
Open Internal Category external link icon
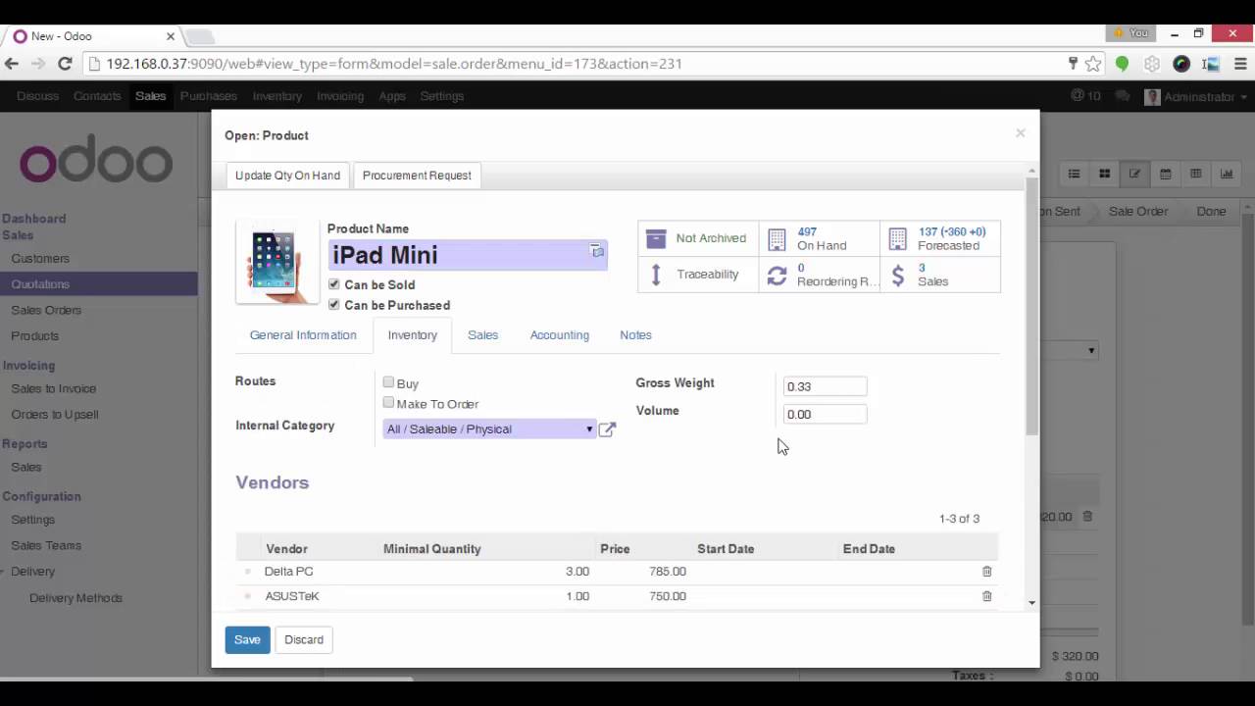(607, 429)
